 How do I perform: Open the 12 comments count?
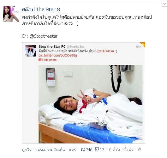click(x=102, y=149)
